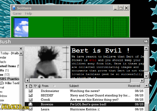Image resolution: width=157 pixels, height=111 pixels.
Task: Click the subject 'Are we on this Katrina thing yet?'
Action: point(94,100)
